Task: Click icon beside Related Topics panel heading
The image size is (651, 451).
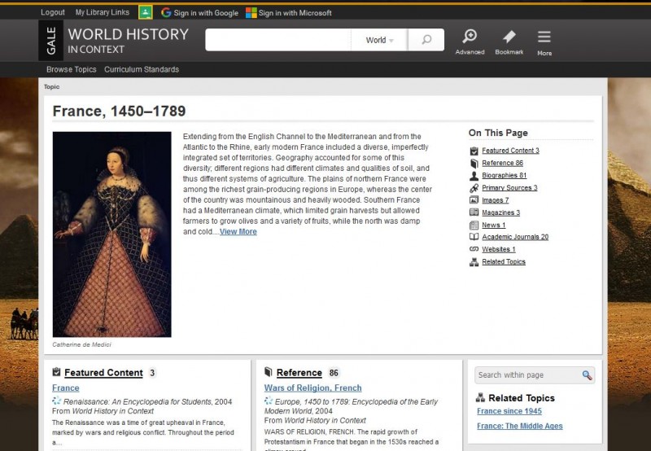Action: (480, 397)
